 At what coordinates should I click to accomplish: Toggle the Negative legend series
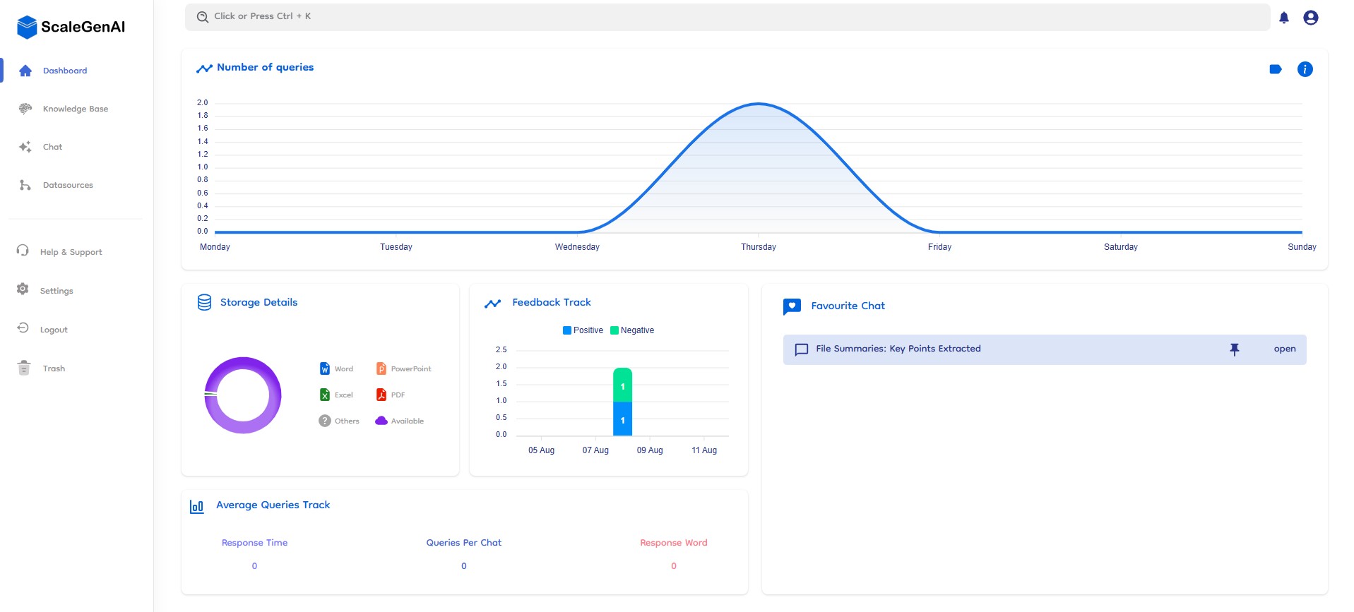(632, 330)
